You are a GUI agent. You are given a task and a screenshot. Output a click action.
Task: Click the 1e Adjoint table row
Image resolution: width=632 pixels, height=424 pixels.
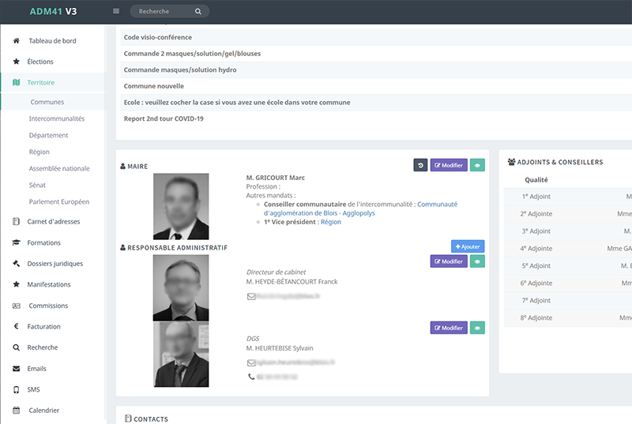coord(567,197)
